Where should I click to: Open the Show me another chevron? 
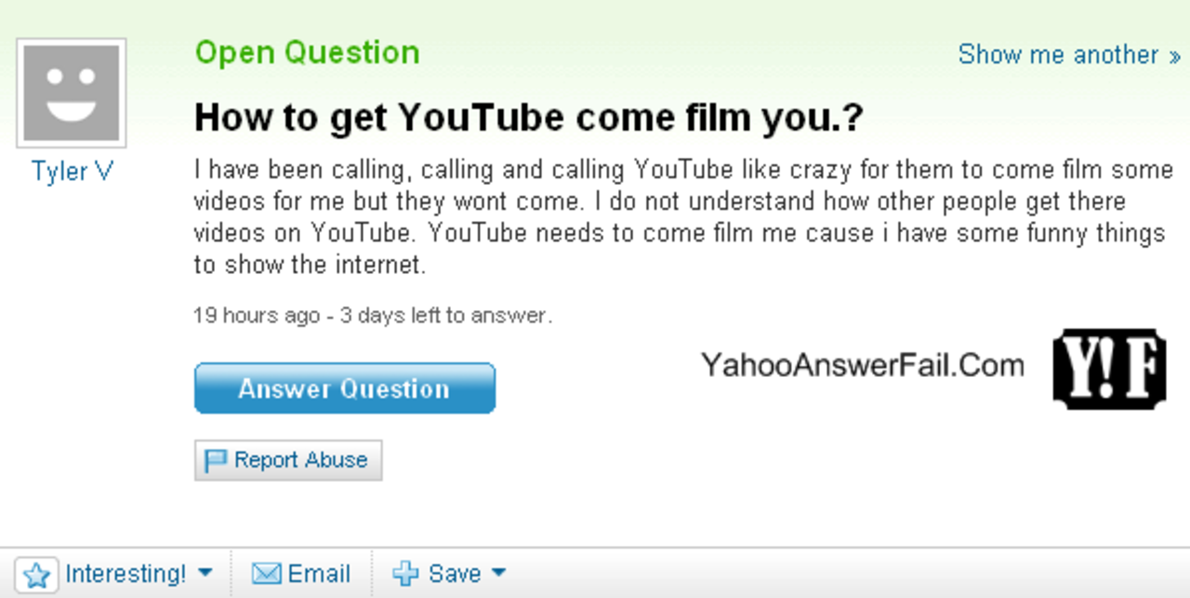click(x=1174, y=55)
